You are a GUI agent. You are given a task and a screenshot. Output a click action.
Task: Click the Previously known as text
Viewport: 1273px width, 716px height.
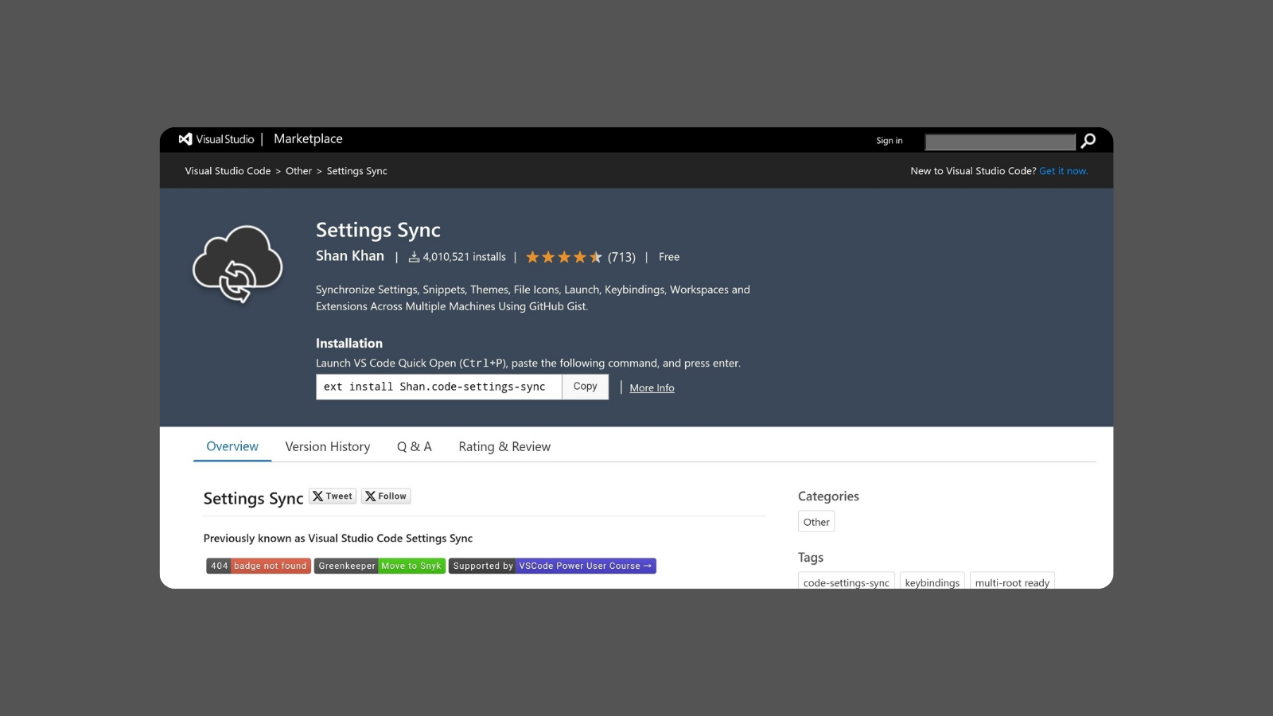coord(338,539)
